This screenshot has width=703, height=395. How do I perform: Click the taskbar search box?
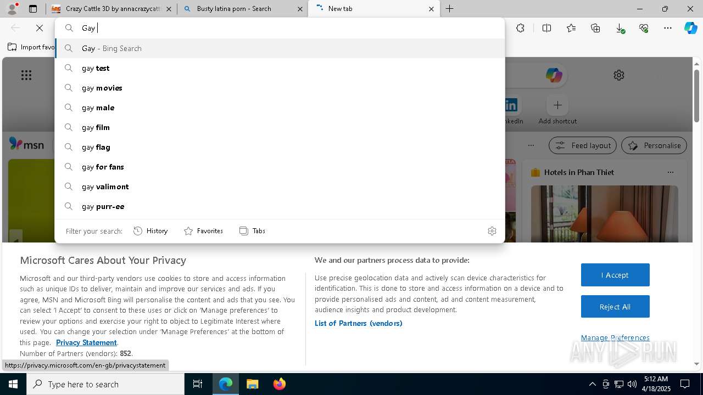coord(105,384)
